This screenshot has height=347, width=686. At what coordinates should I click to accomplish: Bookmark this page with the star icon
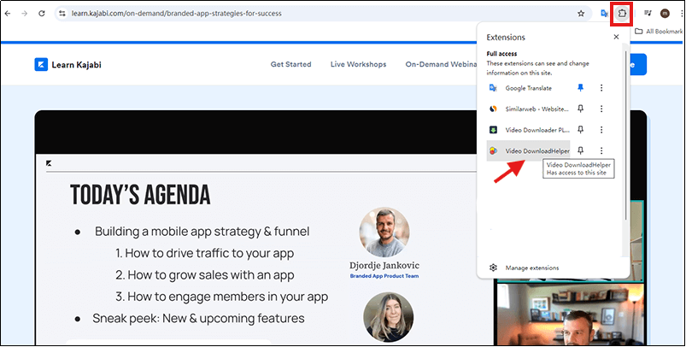[x=581, y=14]
